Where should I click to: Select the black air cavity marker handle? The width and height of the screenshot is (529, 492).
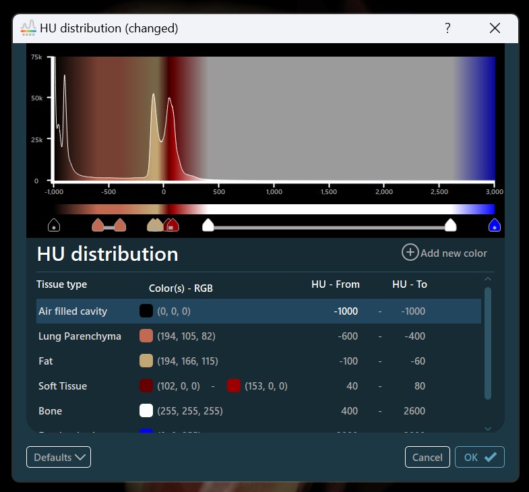54,225
